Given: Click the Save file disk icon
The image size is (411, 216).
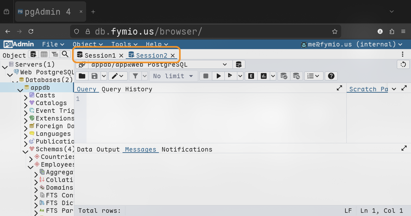Looking at the screenshot, I should click(x=95, y=76).
